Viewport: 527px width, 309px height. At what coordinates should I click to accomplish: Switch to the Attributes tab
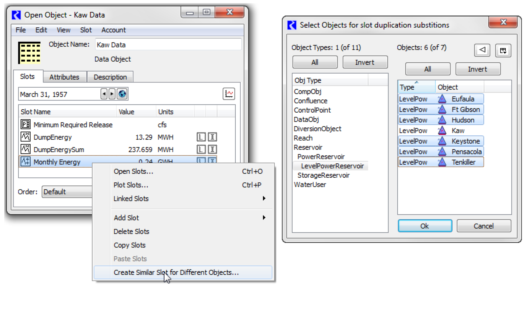click(x=64, y=77)
